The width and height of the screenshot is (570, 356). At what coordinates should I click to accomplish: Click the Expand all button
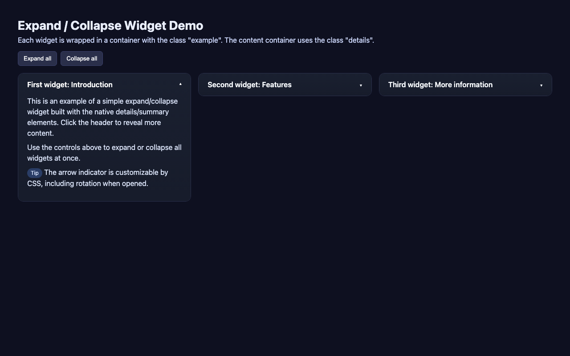pyautogui.click(x=37, y=58)
